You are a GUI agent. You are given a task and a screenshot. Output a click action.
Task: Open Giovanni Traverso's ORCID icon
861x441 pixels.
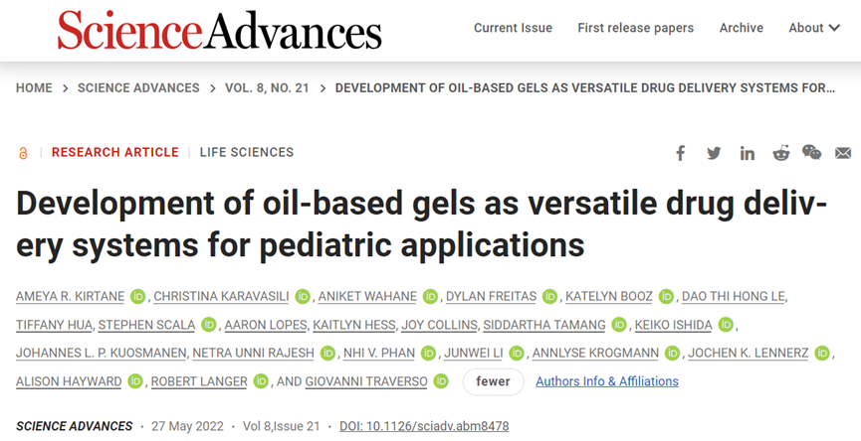tap(442, 381)
